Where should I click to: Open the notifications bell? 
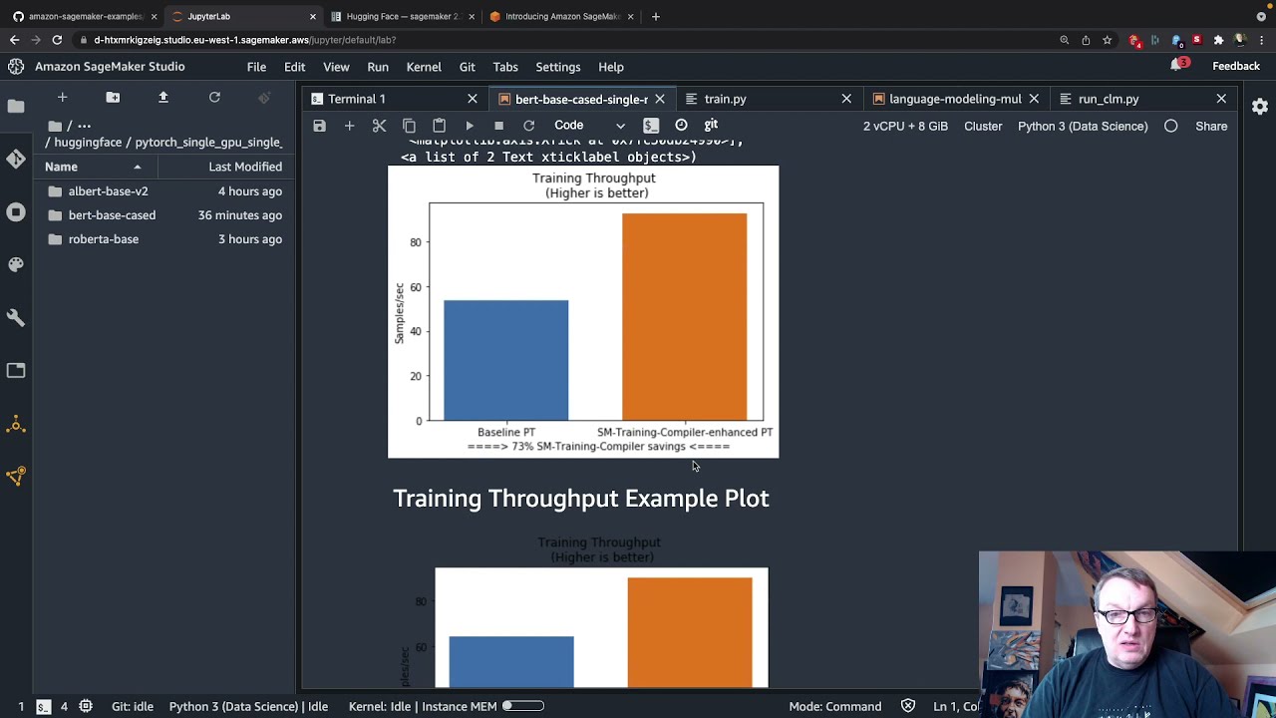coord(1177,66)
